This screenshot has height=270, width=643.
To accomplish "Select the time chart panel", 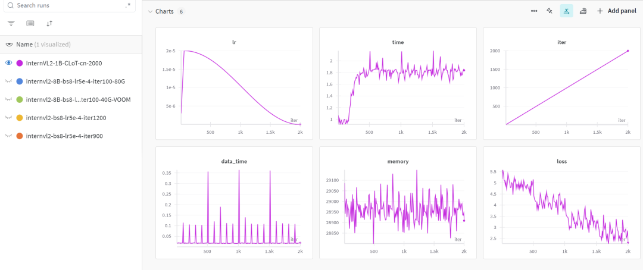I will (x=398, y=84).
